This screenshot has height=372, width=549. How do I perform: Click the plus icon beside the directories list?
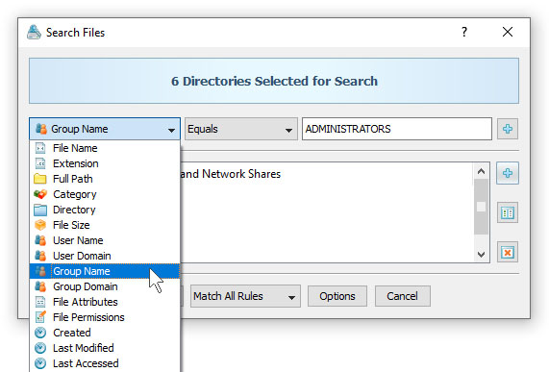508,173
